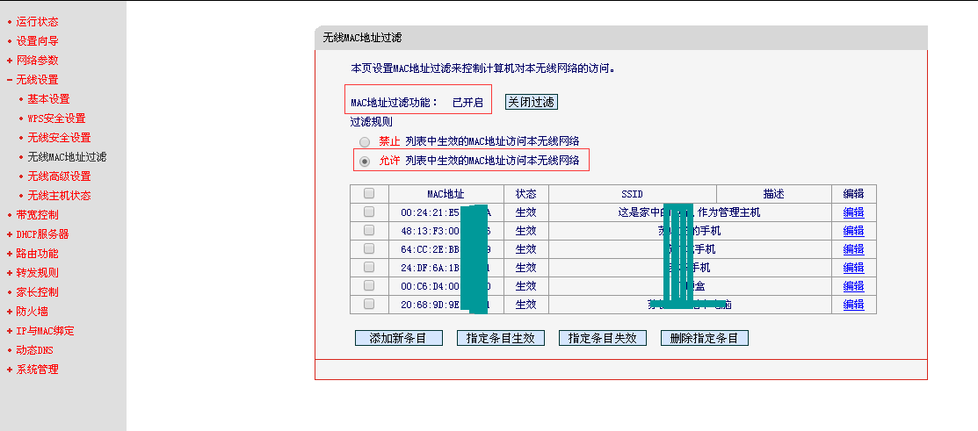This screenshot has width=978, height=431.
Task: Expand the 转发规则 menu
Action: (38, 273)
